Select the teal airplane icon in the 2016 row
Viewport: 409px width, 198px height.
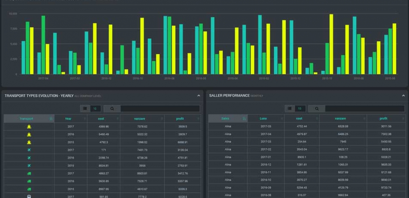(29, 158)
